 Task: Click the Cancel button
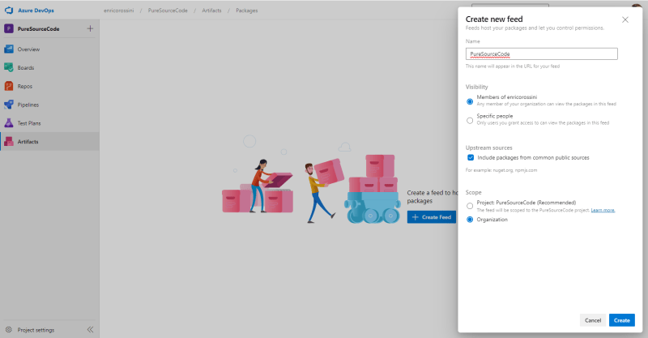[593, 320]
